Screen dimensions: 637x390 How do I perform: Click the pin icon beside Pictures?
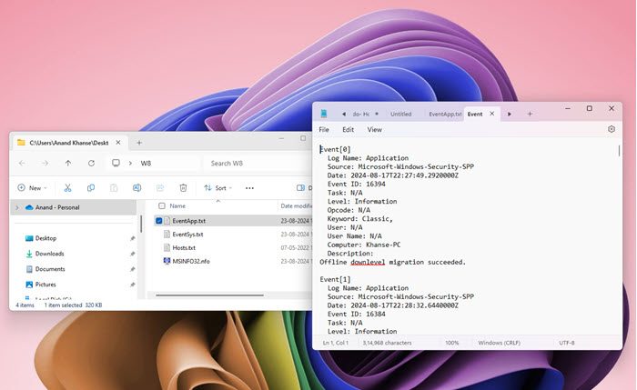[133, 285]
